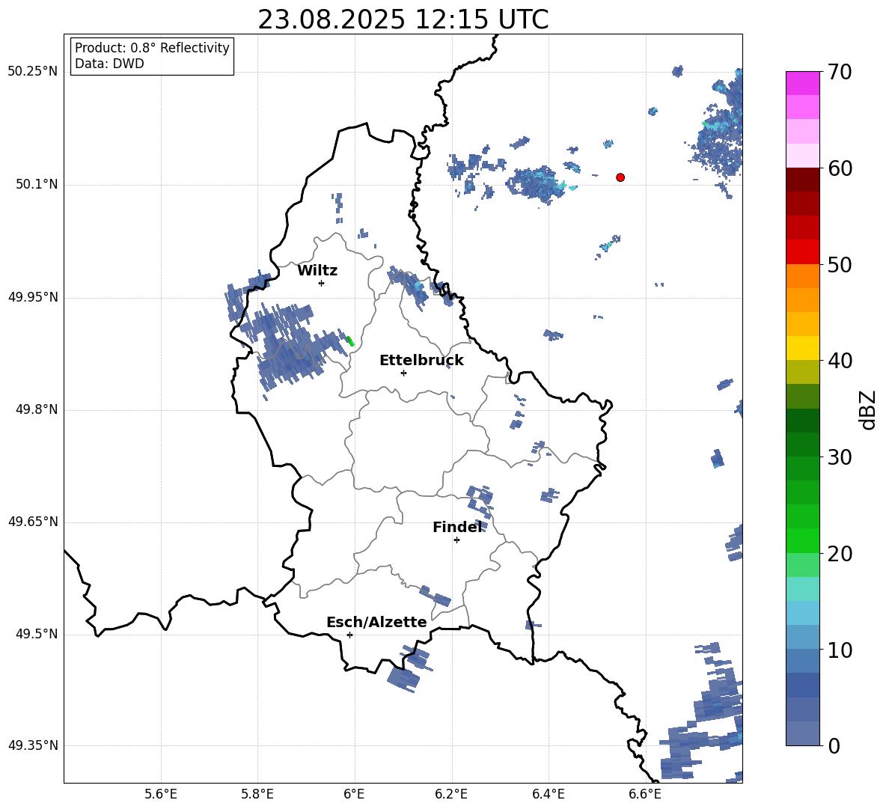The width and height of the screenshot is (886, 809).
Task: Click the '6.6°E' longitude label
Action: (x=645, y=795)
